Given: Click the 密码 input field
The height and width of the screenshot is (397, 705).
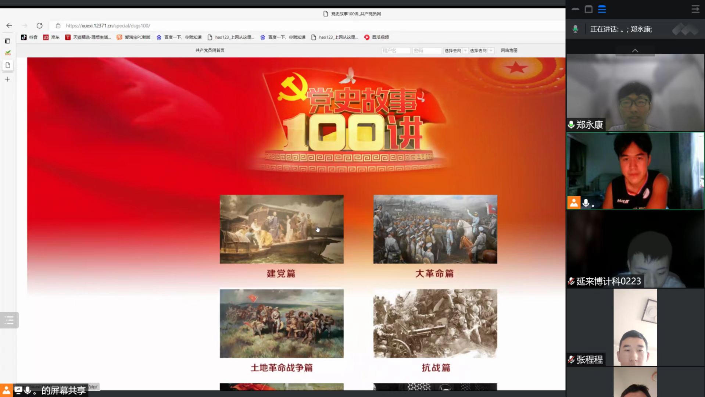Looking at the screenshot, I should (x=427, y=50).
